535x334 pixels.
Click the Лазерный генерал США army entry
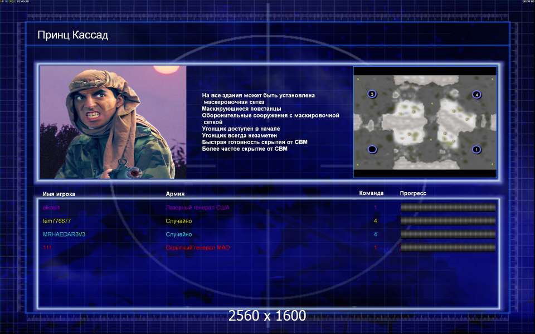pyautogui.click(x=197, y=208)
